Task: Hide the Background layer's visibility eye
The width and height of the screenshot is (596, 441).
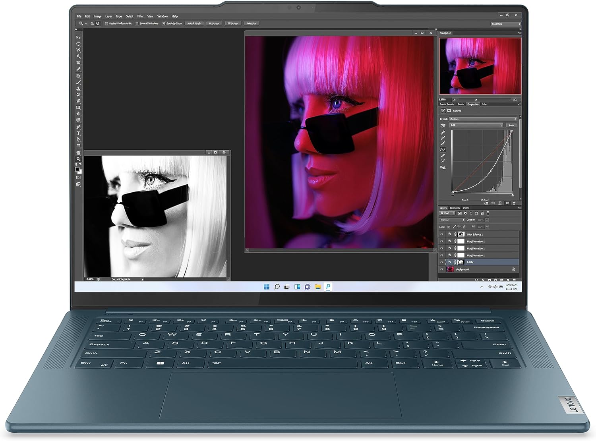Action: [x=441, y=269]
